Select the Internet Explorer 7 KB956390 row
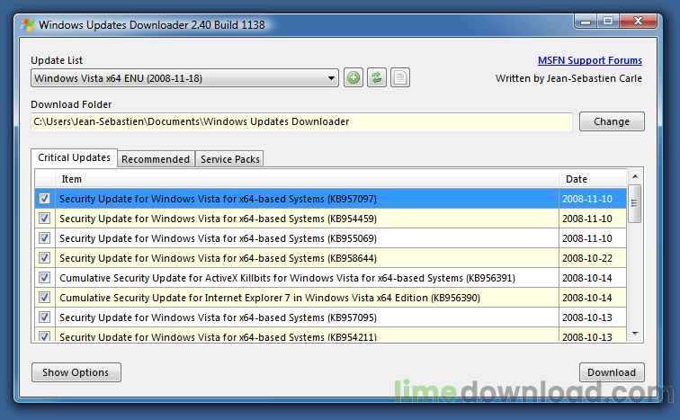 [330, 298]
